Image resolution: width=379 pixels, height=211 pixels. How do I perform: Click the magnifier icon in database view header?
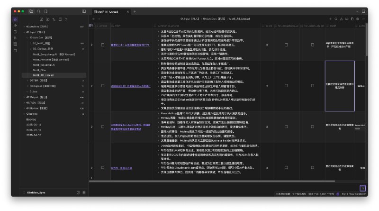(336, 19)
